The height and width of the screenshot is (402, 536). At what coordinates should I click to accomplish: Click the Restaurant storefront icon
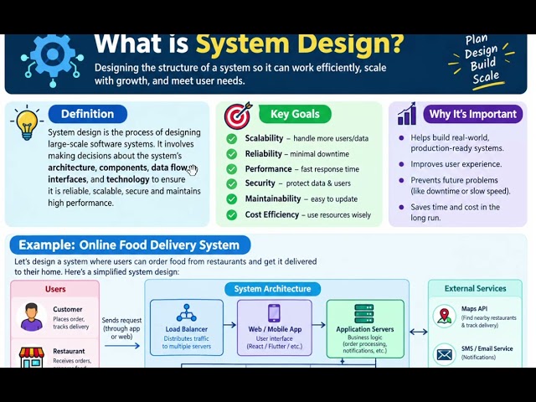point(32,358)
